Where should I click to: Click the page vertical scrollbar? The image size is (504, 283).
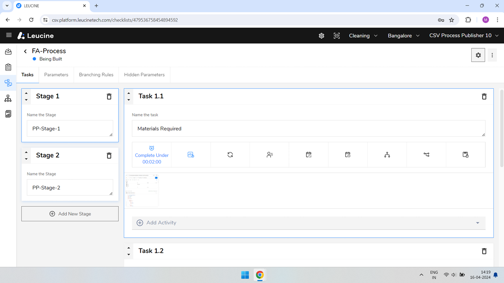coord(502,128)
